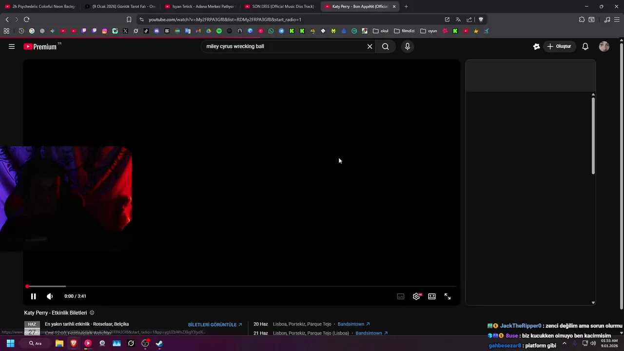This screenshot has height=351, width=624.
Task: Share this page icon in address bar
Action: pyautogui.click(x=469, y=19)
